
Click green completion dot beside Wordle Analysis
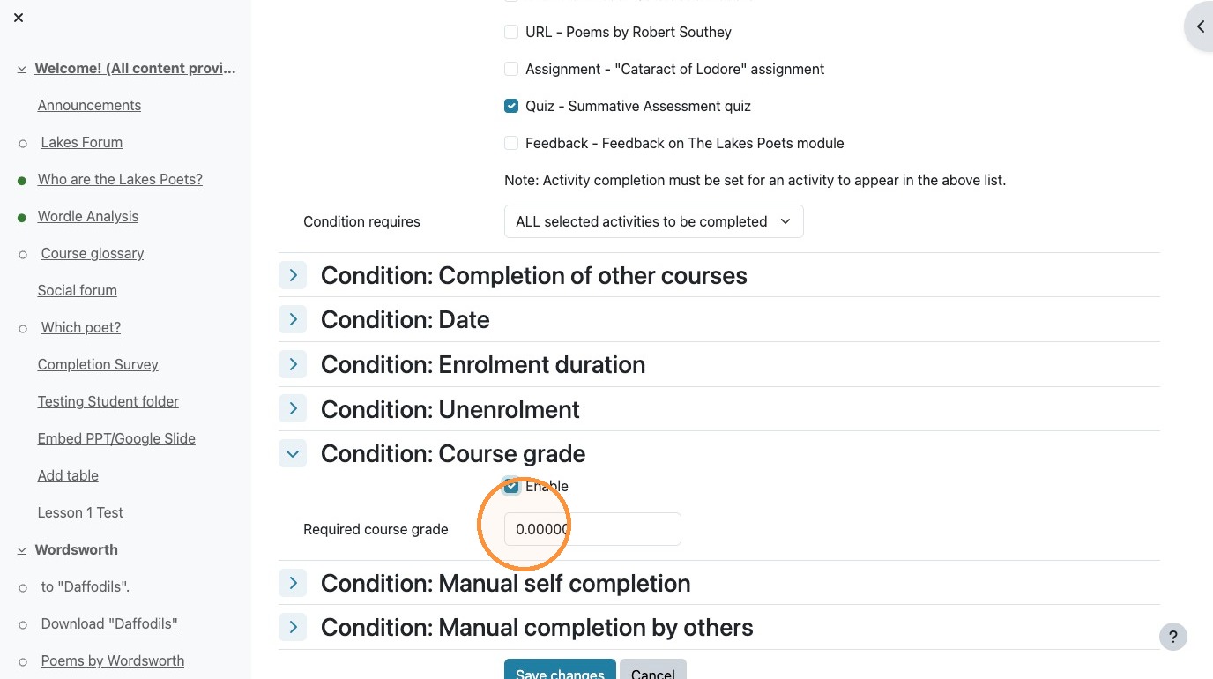22,217
